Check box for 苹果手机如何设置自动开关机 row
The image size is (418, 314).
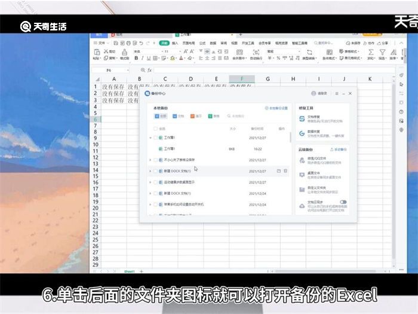coord(155,205)
